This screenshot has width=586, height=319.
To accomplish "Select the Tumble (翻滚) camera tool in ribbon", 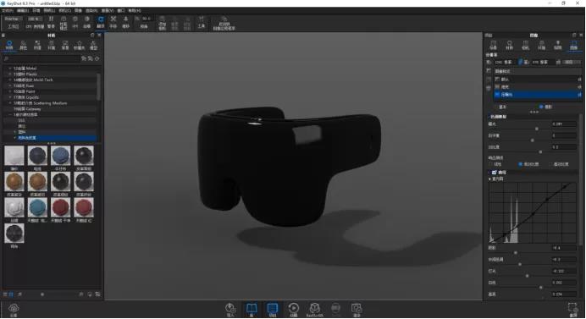I will (x=101, y=22).
